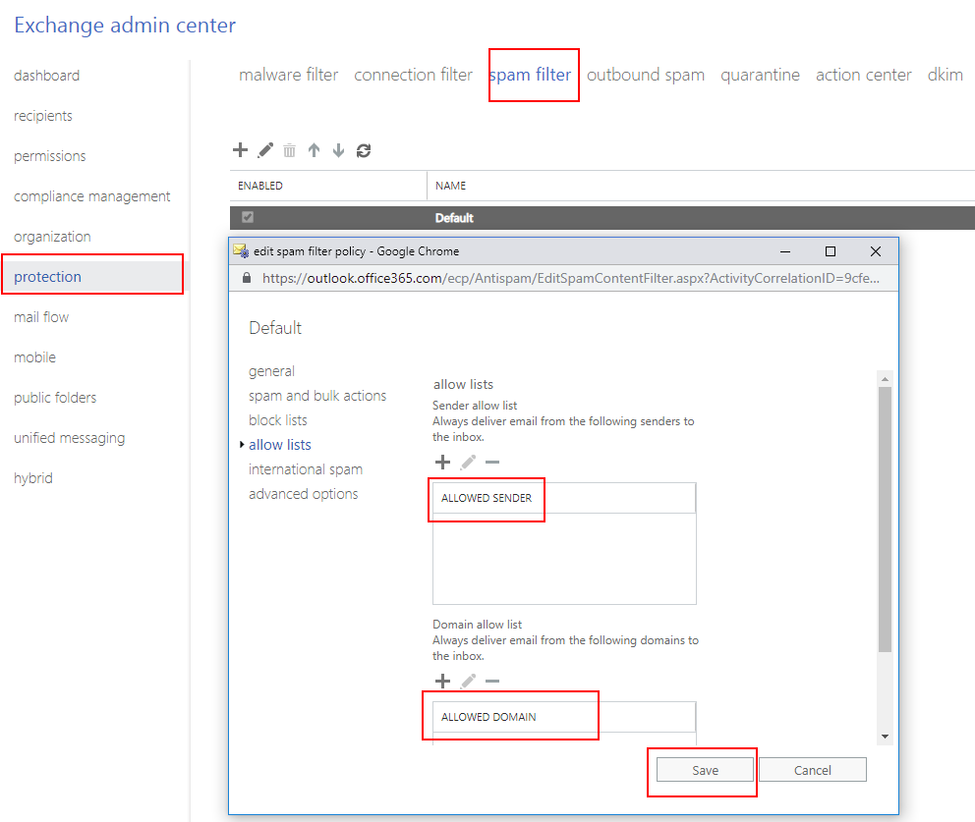Viewport: 975px width, 822px height.
Task: Close the edit spam filter policy window
Action: pos(876,251)
